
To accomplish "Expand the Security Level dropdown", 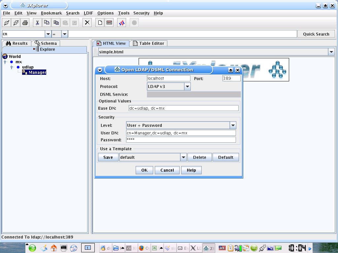I will click(233, 125).
